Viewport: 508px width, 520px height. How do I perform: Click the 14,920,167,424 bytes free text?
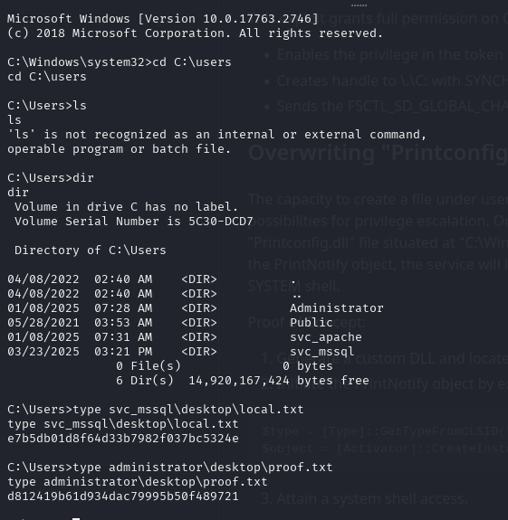click(x=279, y=381)
